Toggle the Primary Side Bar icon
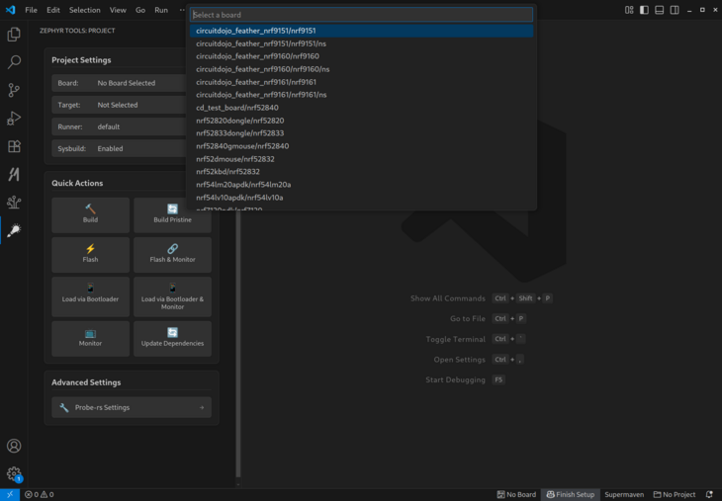This screenshot has width=722, height=501. point(644,10)
